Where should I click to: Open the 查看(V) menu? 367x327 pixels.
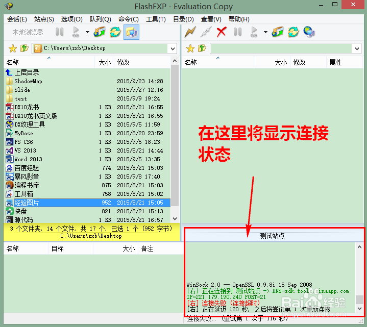click(x=211, y=19)
